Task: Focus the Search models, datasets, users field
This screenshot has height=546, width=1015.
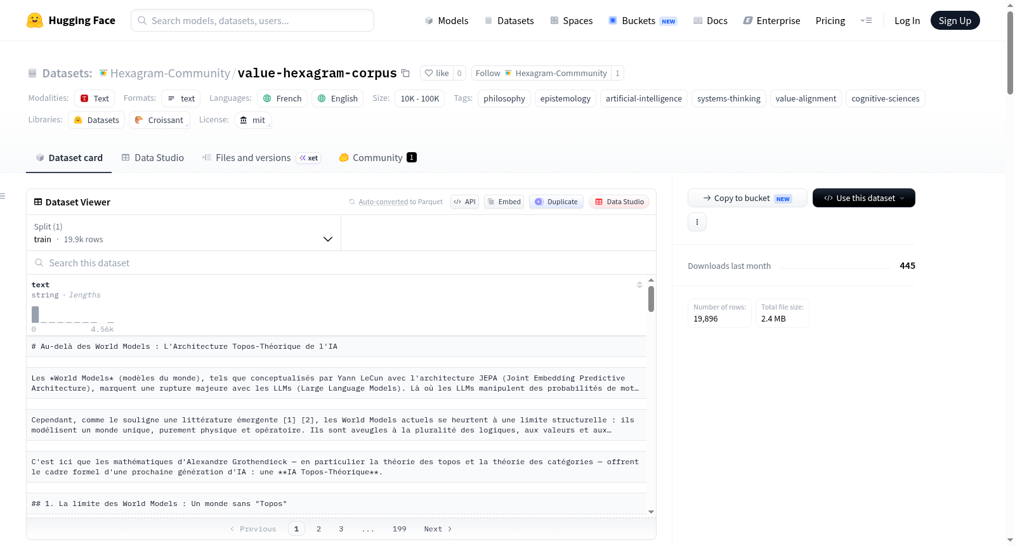Action: [x=252, y=20]
